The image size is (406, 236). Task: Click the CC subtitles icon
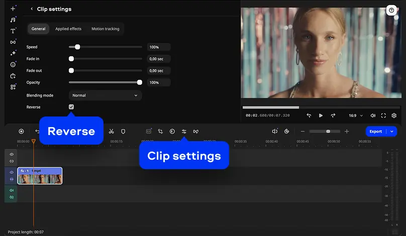(x=149, y=132)
